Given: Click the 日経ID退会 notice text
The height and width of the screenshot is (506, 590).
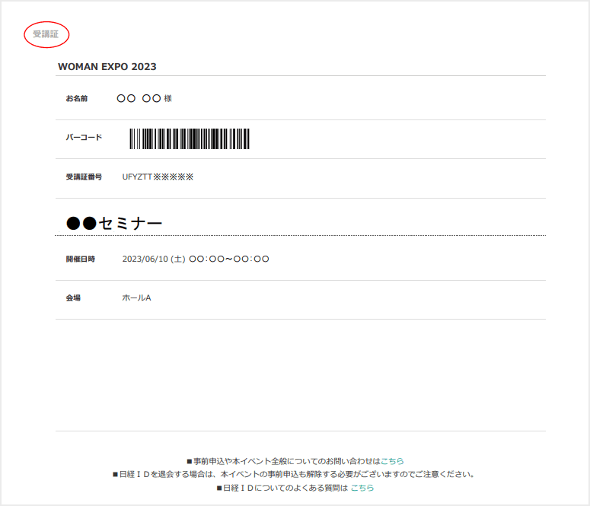Looking at the screenshot, I should coord(293,474).
